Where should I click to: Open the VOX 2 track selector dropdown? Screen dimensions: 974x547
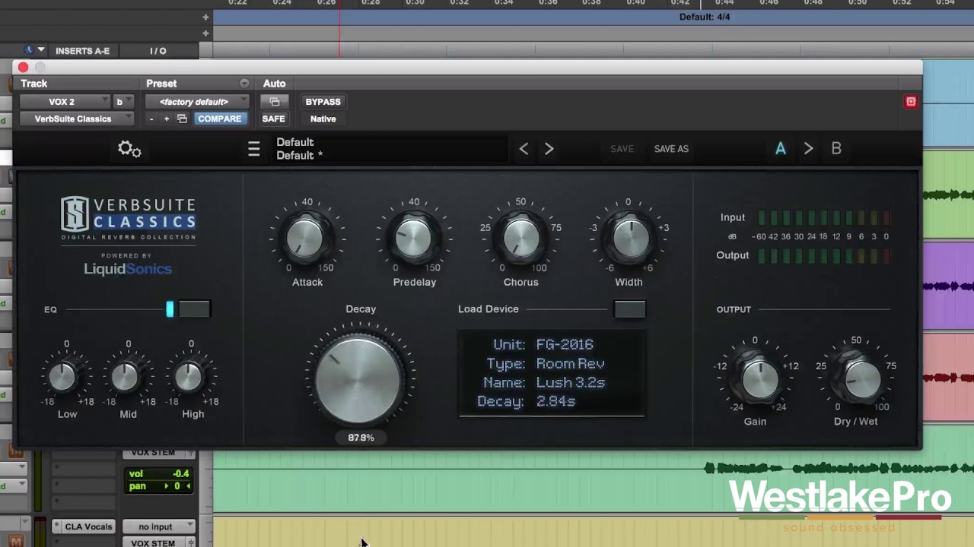click(x=65, y=102)
